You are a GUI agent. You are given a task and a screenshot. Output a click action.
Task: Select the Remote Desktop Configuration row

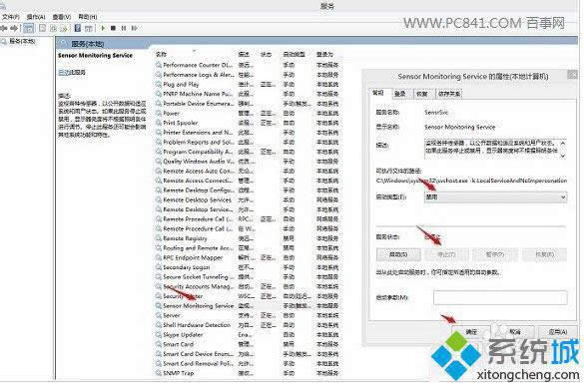(x=247, y=191)
